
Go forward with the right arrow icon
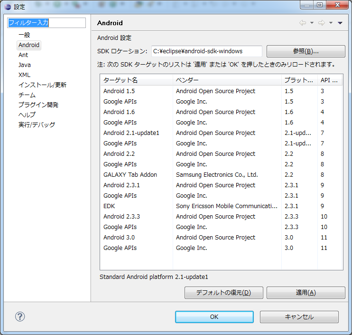click(x=322, y=23)
